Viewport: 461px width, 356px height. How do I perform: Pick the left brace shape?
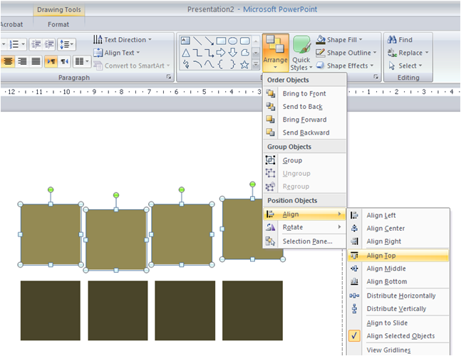click(221, 65)
